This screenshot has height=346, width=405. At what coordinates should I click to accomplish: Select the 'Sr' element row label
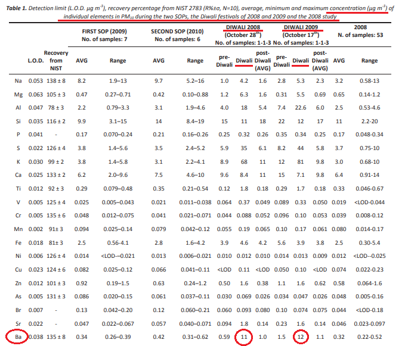tap(18, 324)
